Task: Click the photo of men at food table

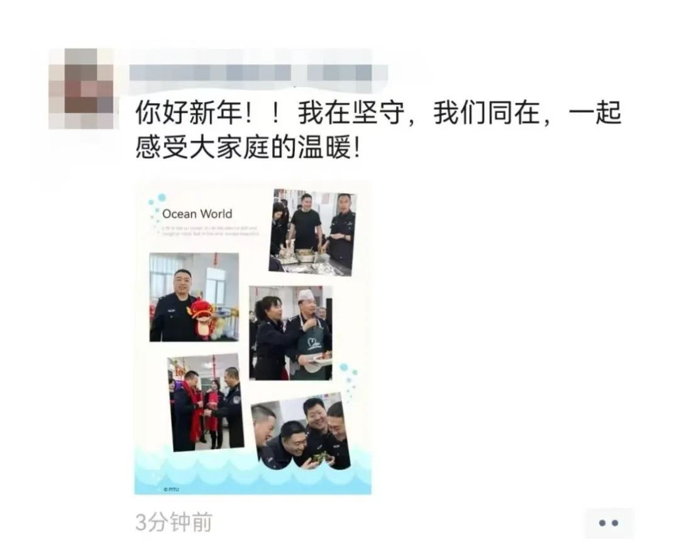Action: click(x=312, y=232)
